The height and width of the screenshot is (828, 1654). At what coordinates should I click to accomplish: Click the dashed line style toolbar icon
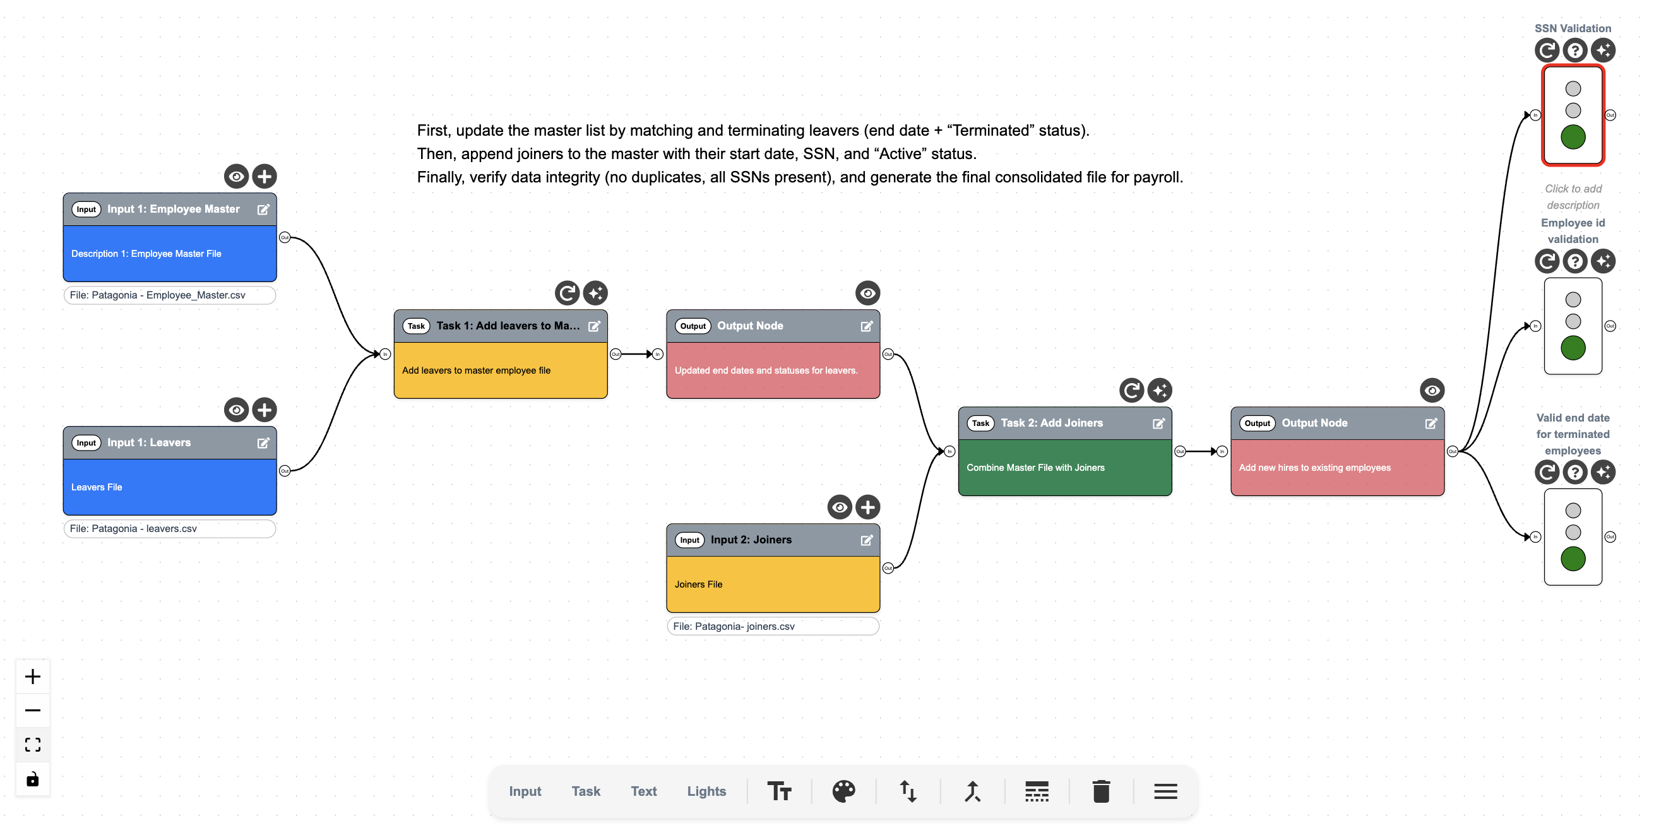pyautogui.click(x=1037, y=791)
